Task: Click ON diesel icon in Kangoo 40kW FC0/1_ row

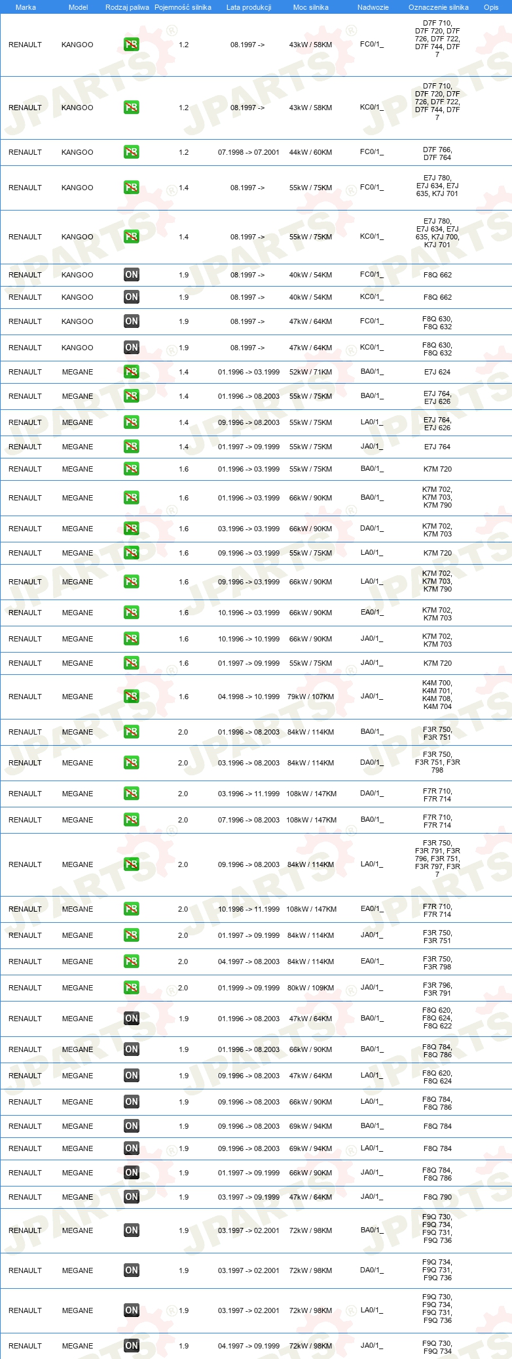Action: tap(131, 275)
